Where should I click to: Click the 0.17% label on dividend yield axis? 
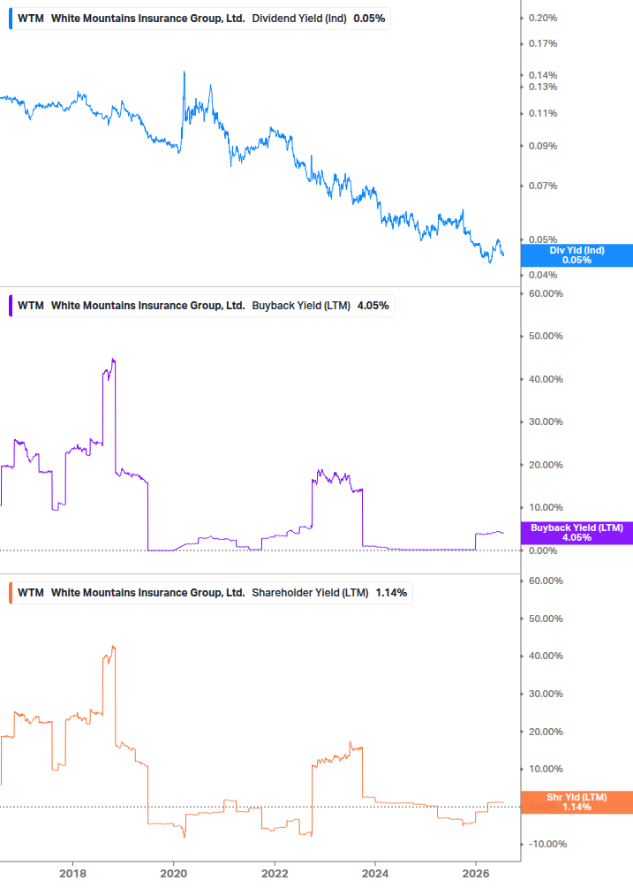[x=543, y=43]
